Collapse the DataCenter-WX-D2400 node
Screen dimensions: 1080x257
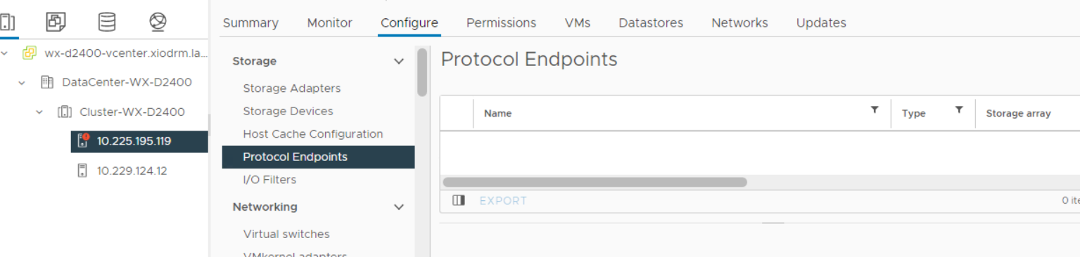pos(22,83)
